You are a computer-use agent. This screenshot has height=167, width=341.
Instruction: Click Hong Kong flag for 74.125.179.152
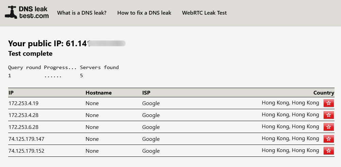[x=328, y=151]
